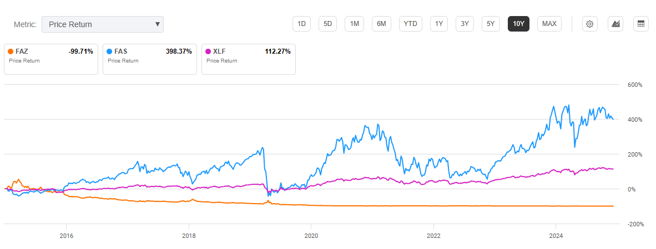
Task: Click the FAS 398.37% return value
Action: pos(179,51)
